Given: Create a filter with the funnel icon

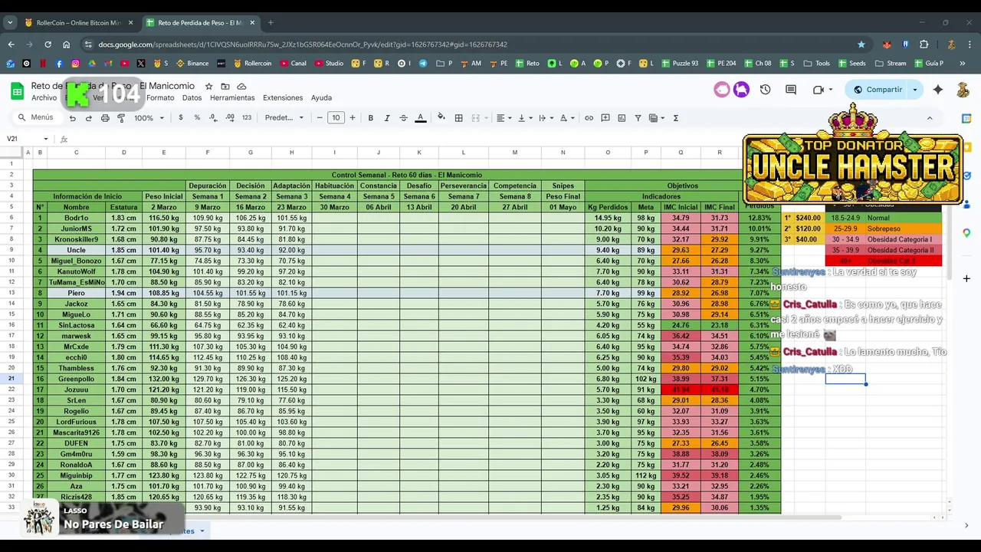Looking at the screenshot, I should point(638,118).
